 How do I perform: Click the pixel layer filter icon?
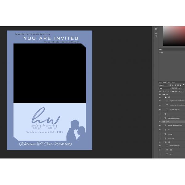tap(170, 85)
